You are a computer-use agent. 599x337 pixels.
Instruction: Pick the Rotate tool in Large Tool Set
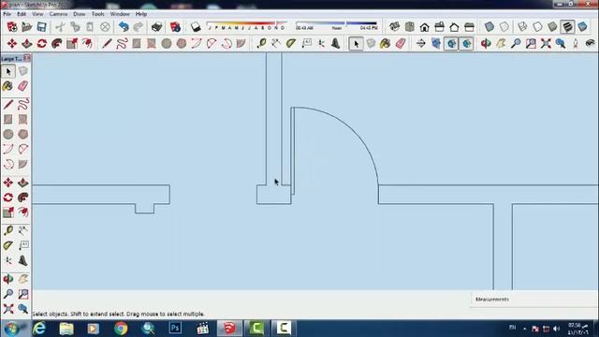pos(8,198)
